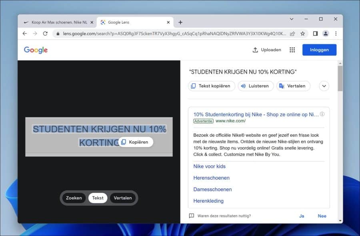Click the Google logo

[36, 50]
